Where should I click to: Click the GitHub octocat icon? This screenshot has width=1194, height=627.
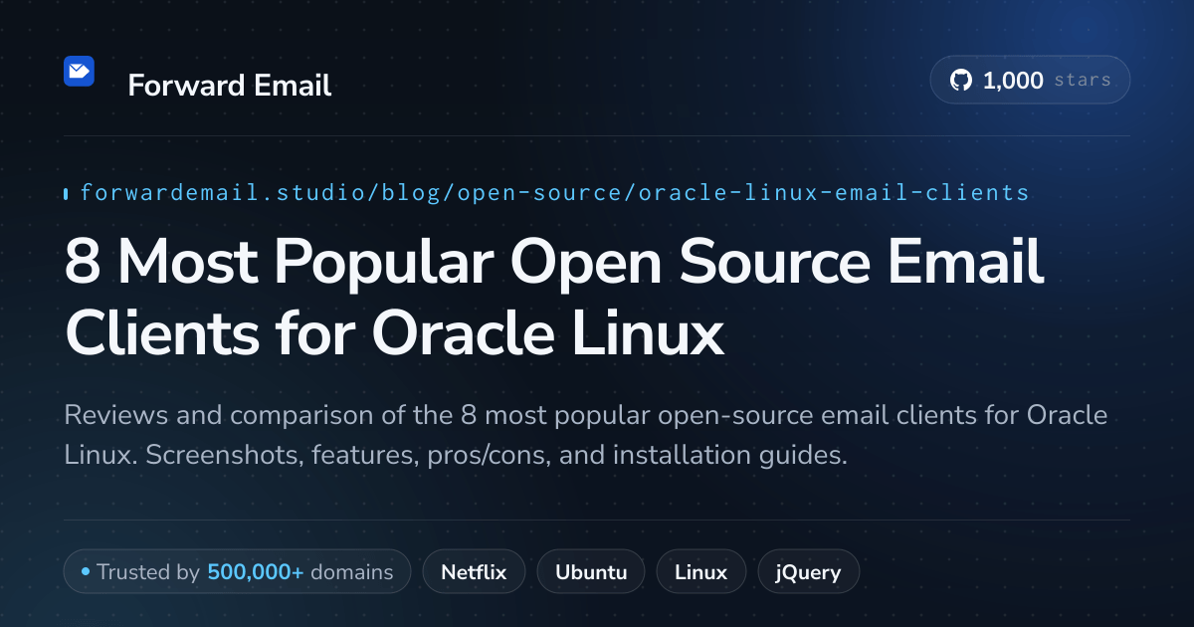(x=960, y=81)
